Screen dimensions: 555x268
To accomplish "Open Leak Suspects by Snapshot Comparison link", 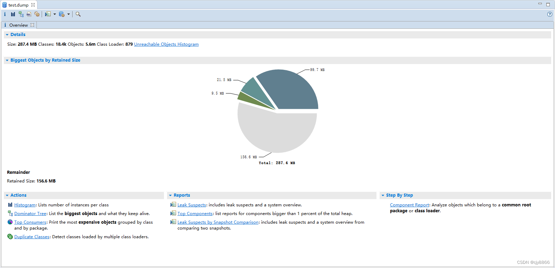I will [x=218, y=222].
